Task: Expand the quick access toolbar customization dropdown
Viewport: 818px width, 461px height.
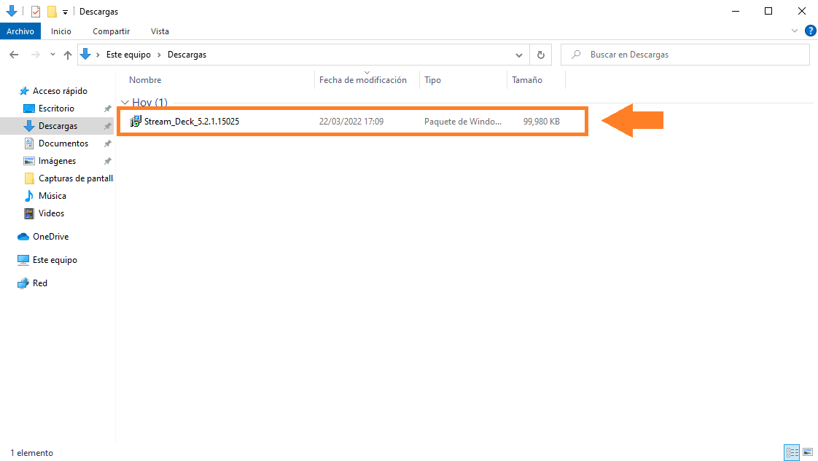Action: pos(65,12)
